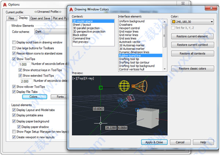Toggle Show shortcut keys in ToolTips
Viewport: 220px width, 155px height.
point(20,70)
